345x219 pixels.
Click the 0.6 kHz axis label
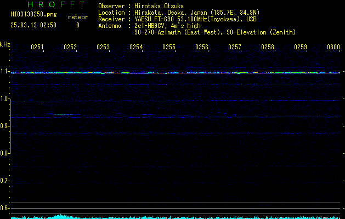tap(4, 208)
